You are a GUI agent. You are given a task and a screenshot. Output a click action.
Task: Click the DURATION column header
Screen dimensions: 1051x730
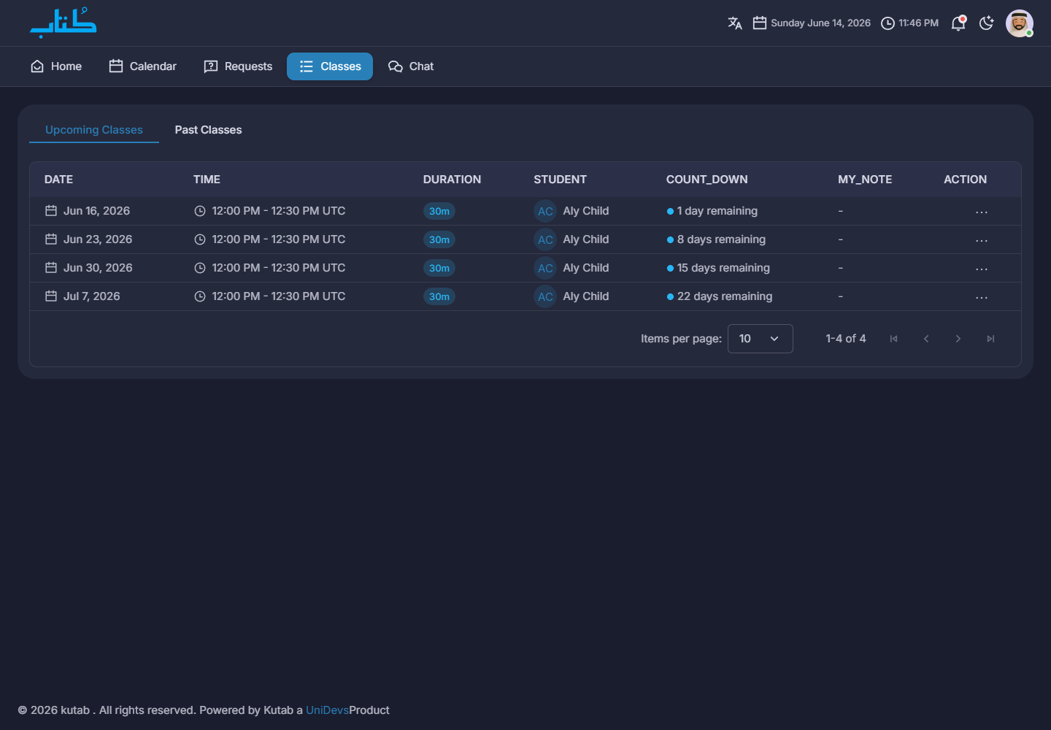(452, 180)
